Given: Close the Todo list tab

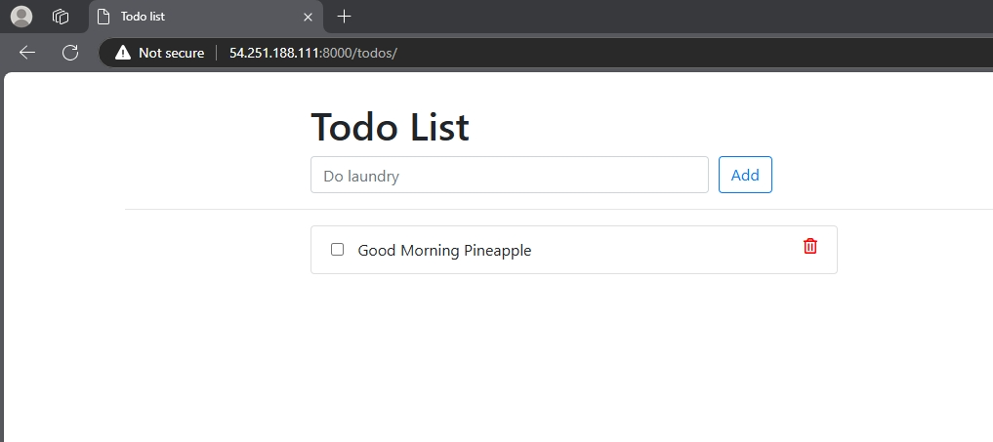Looking at the screenshot, I should (308, 17).
